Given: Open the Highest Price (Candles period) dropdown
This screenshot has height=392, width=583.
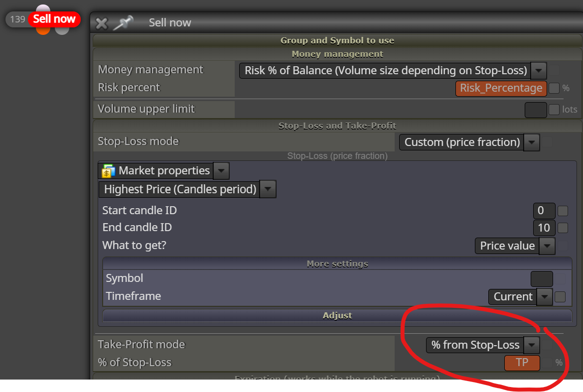Looking at the screenshot, I should (187, 189).
